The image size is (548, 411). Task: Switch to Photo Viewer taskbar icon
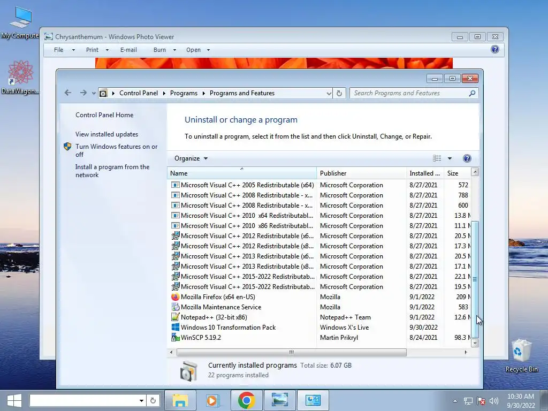tap(279, 400)
